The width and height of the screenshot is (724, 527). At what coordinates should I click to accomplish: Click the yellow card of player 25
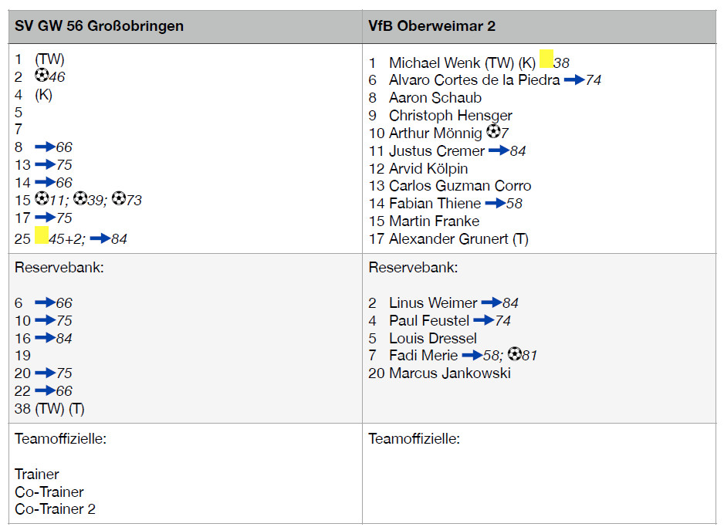coord(42,235)
